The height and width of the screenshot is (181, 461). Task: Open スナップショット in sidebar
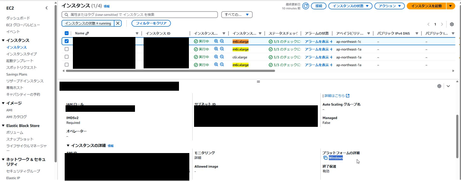[x=20, y=139]
